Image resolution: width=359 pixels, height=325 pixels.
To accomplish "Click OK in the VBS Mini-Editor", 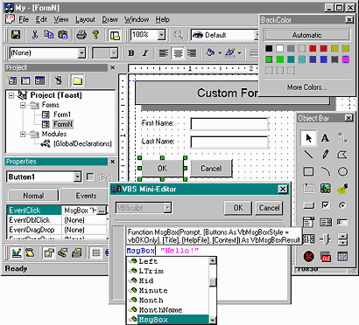I will (238, 208).
